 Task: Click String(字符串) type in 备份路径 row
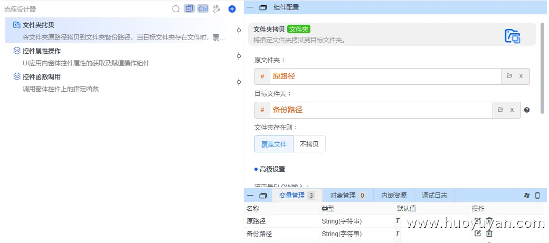tap(342, 234)
